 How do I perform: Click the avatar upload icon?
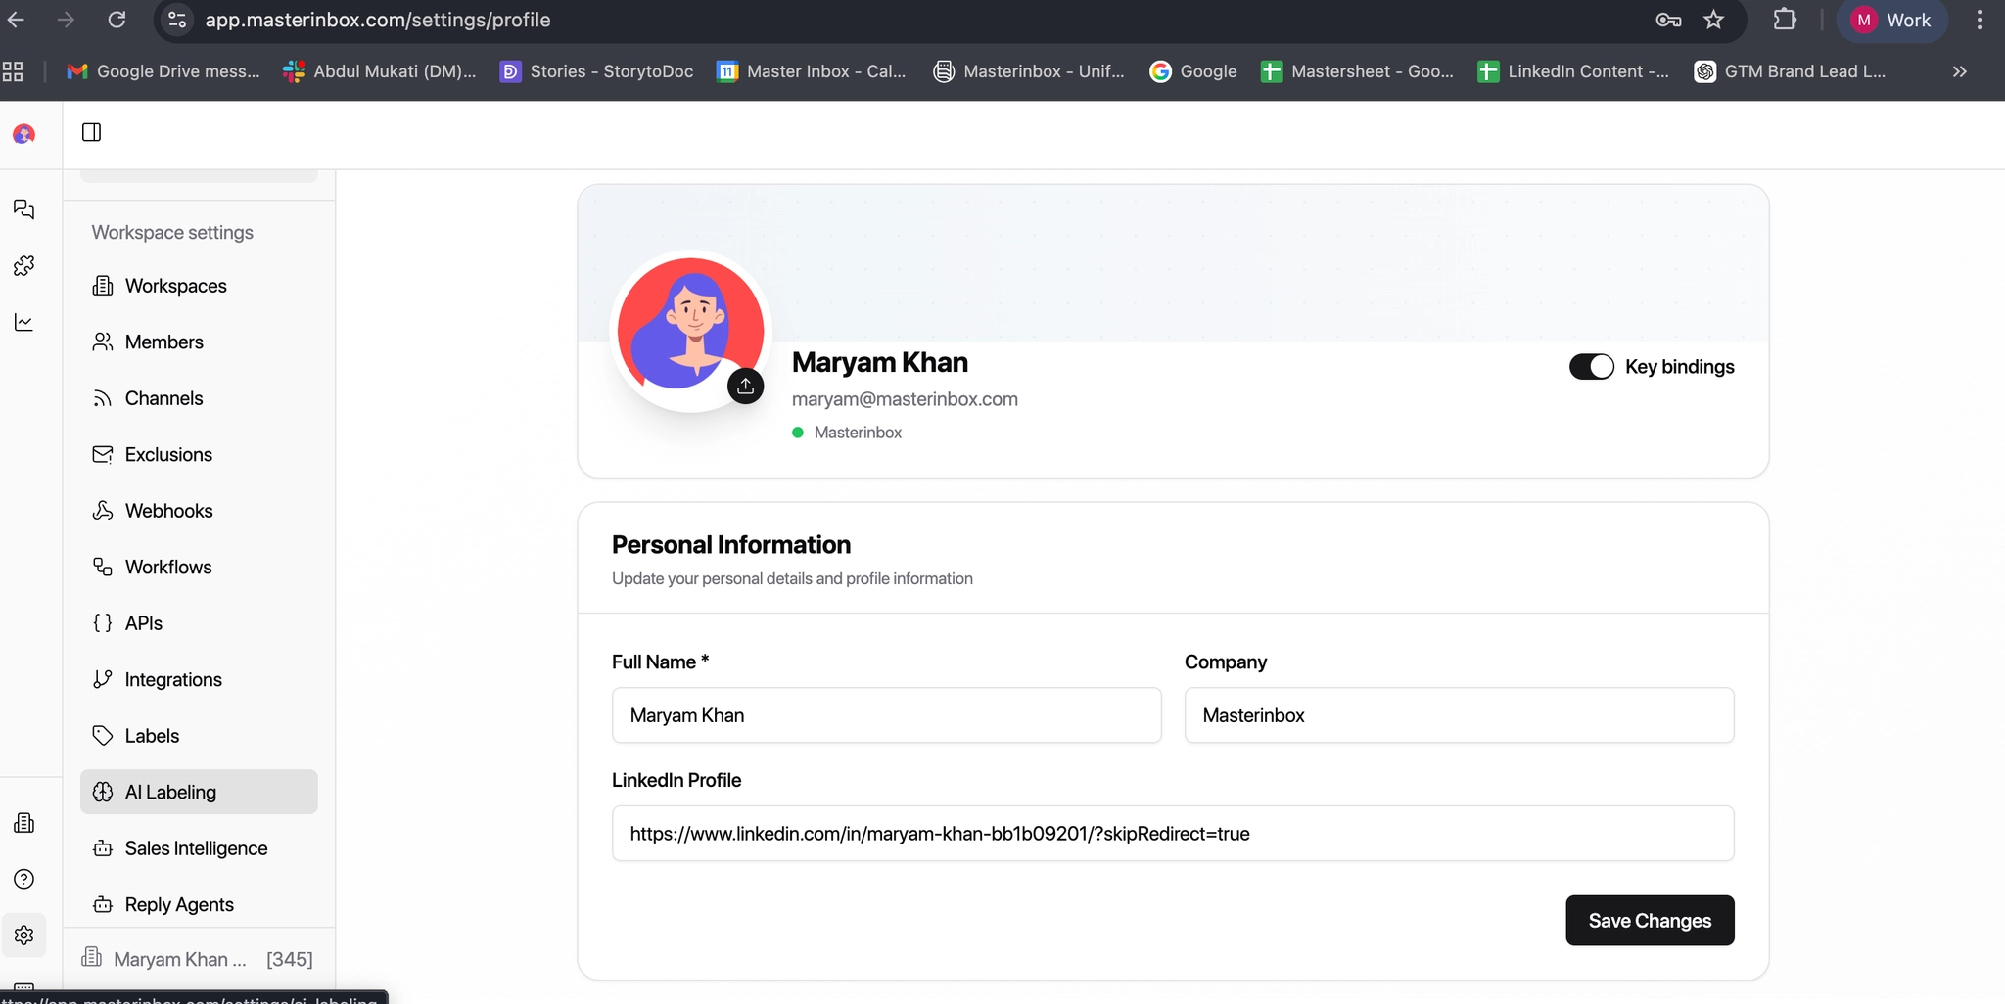click(x=745, y=386)
